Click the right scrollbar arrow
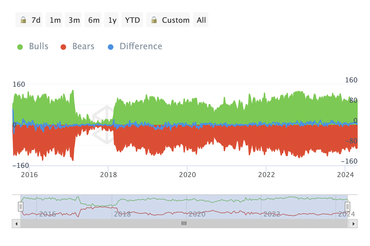This screenshot has width=370, height=246. click(x=353, y=224)
